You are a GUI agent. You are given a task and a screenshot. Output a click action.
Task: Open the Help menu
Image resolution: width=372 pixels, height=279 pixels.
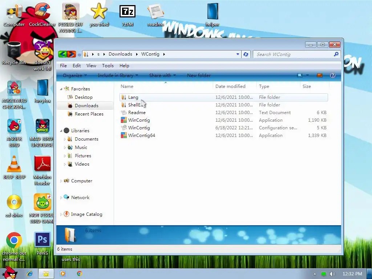click(124, 66)
